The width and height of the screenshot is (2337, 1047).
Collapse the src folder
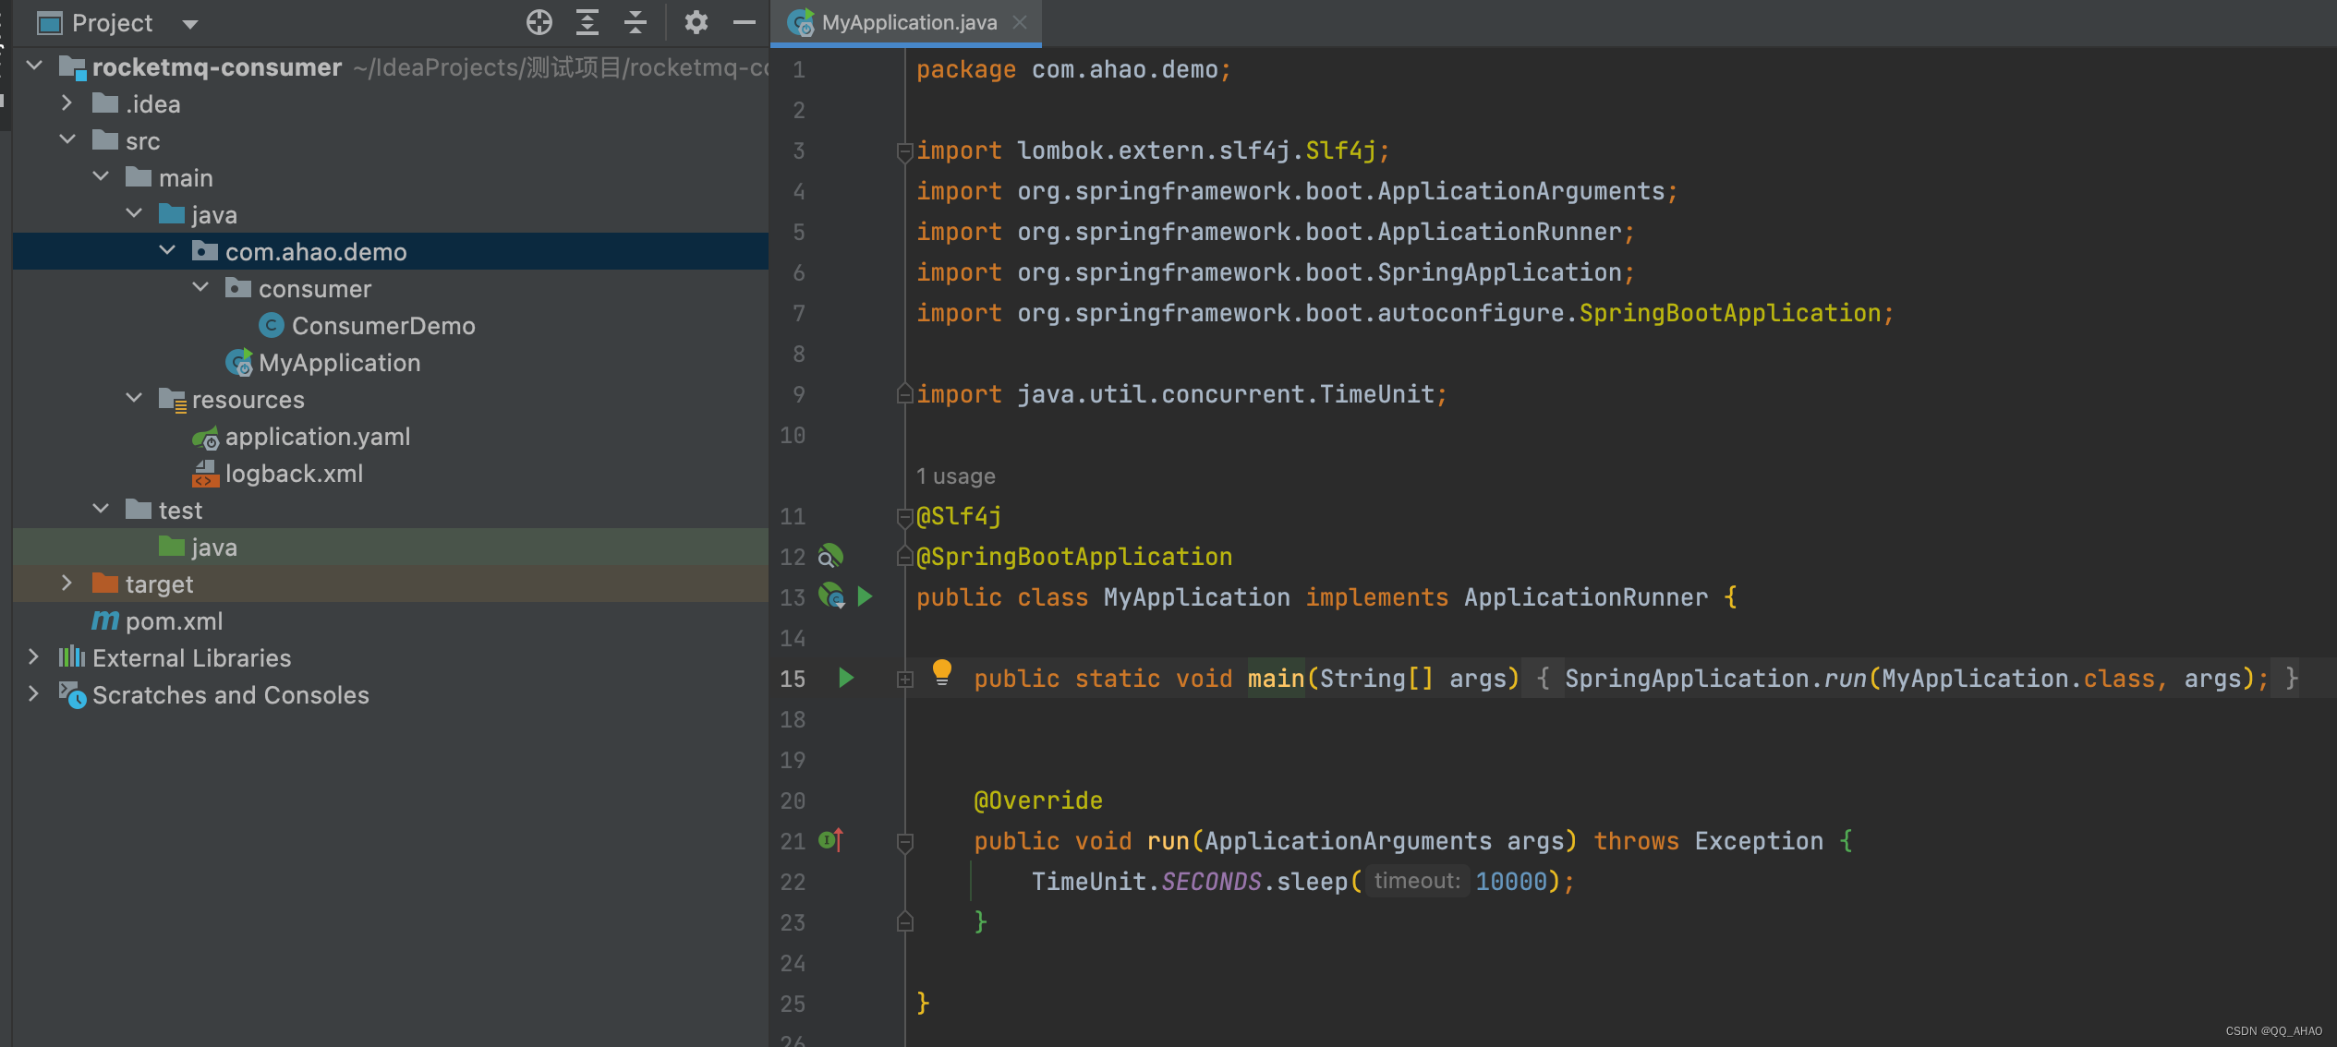[x=67, y=139]
